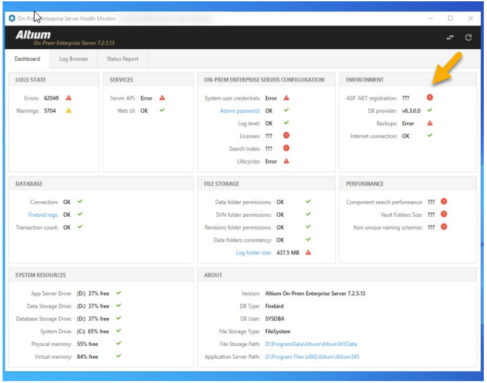Click the DB User value SYSDBA
The width and height of the screenshot is (487, 383).
(x=275, y=318)
